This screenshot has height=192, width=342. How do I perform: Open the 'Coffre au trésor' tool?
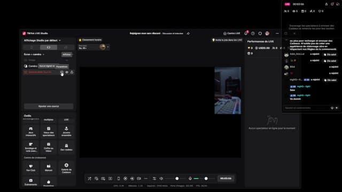[x=49, y=147]
